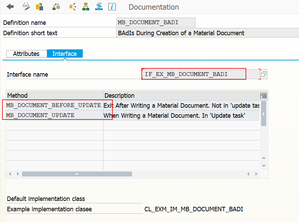Click the hierarchy structure icon
299x222 pixels.
[x=86, y=7]
